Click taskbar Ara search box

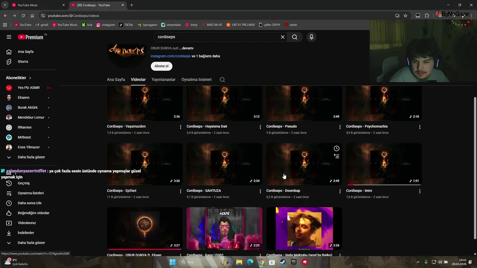tap(205, 262)
